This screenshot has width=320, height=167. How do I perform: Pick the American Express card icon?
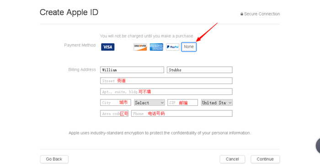tap(156, 47)
